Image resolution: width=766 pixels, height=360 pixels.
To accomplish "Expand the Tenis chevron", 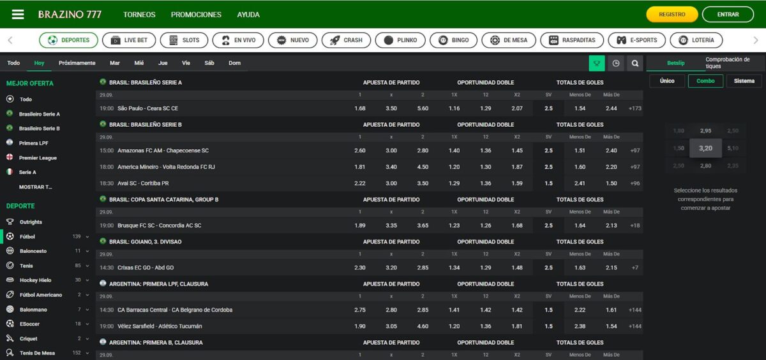I will point(87,266).
